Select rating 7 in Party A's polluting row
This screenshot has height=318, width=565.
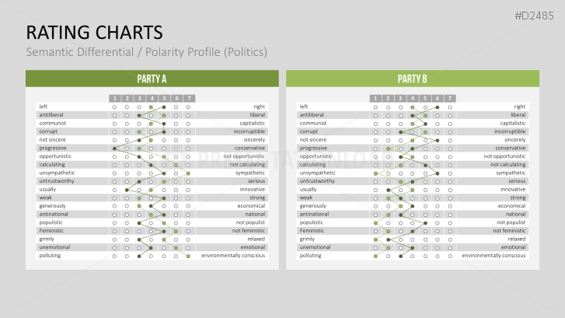tap(189, 255)
